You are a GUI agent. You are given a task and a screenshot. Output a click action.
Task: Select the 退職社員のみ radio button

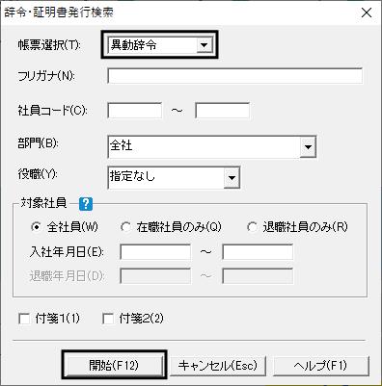click(x=252, y=227)
